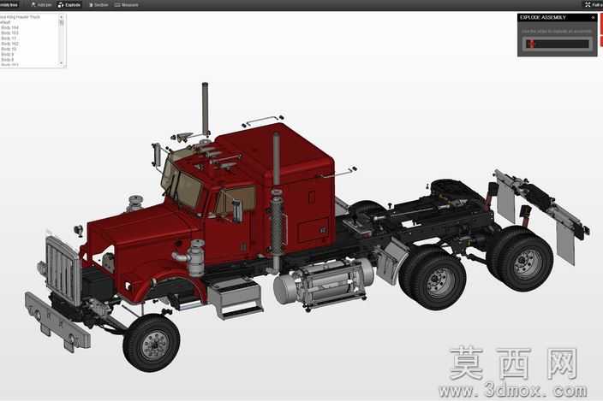This screenshot has height=401, width=603.
Task: Select Body 11 in assembly tree
Action: (x=9, y=38)
